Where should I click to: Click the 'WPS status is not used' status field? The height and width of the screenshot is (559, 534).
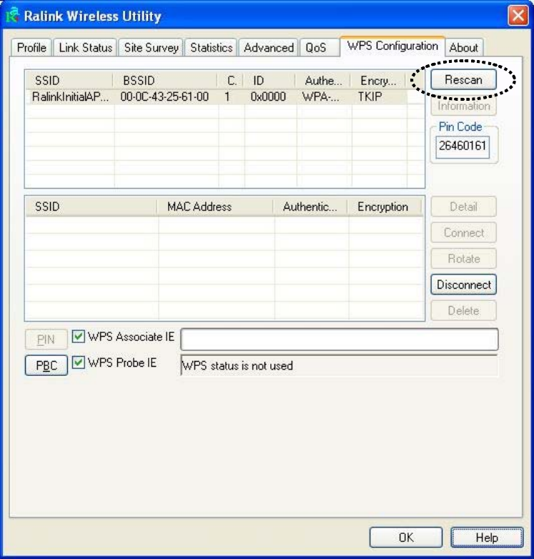(340, 365)
